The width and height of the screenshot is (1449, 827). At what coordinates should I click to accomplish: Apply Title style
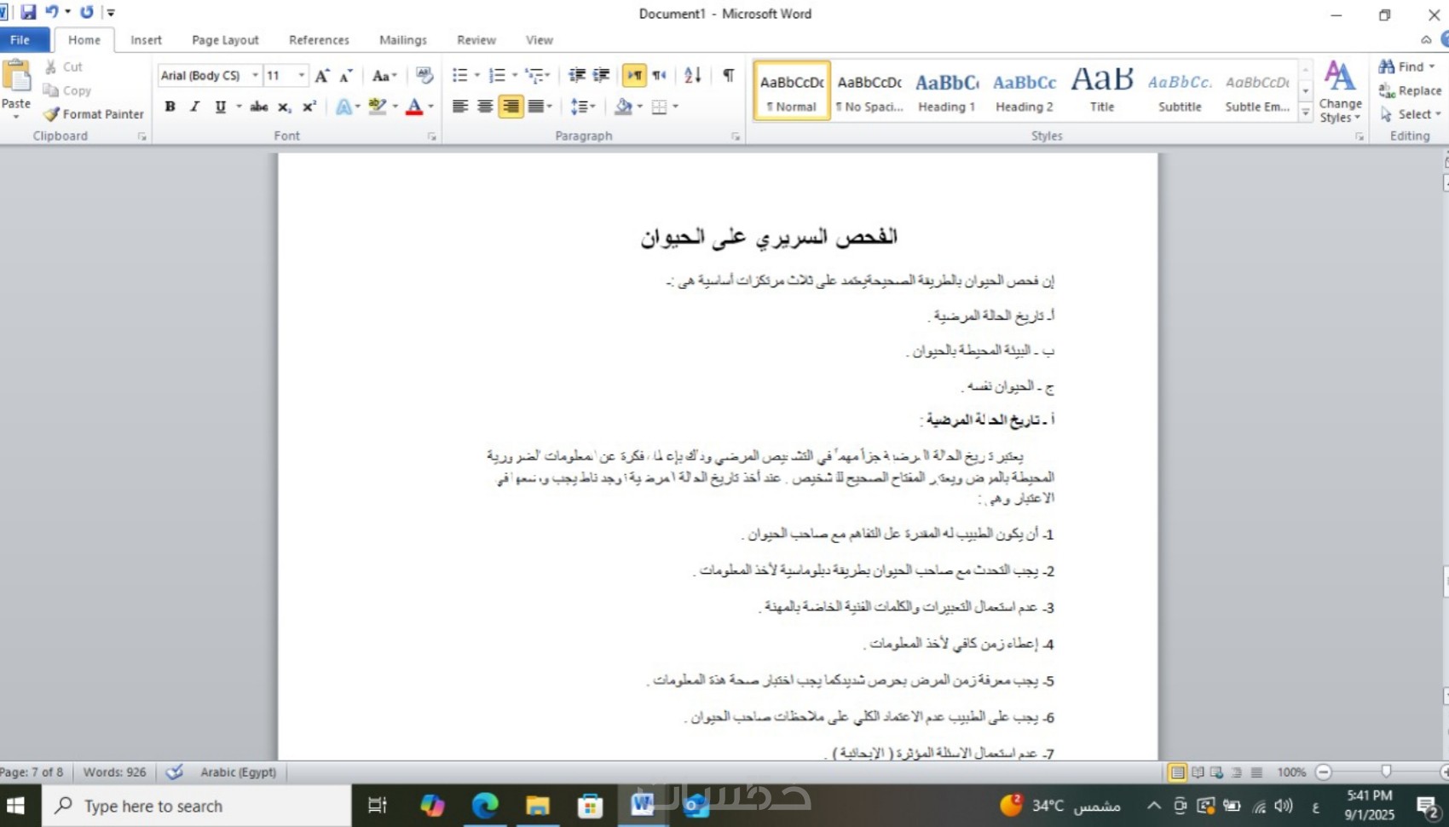[1102, 90]
